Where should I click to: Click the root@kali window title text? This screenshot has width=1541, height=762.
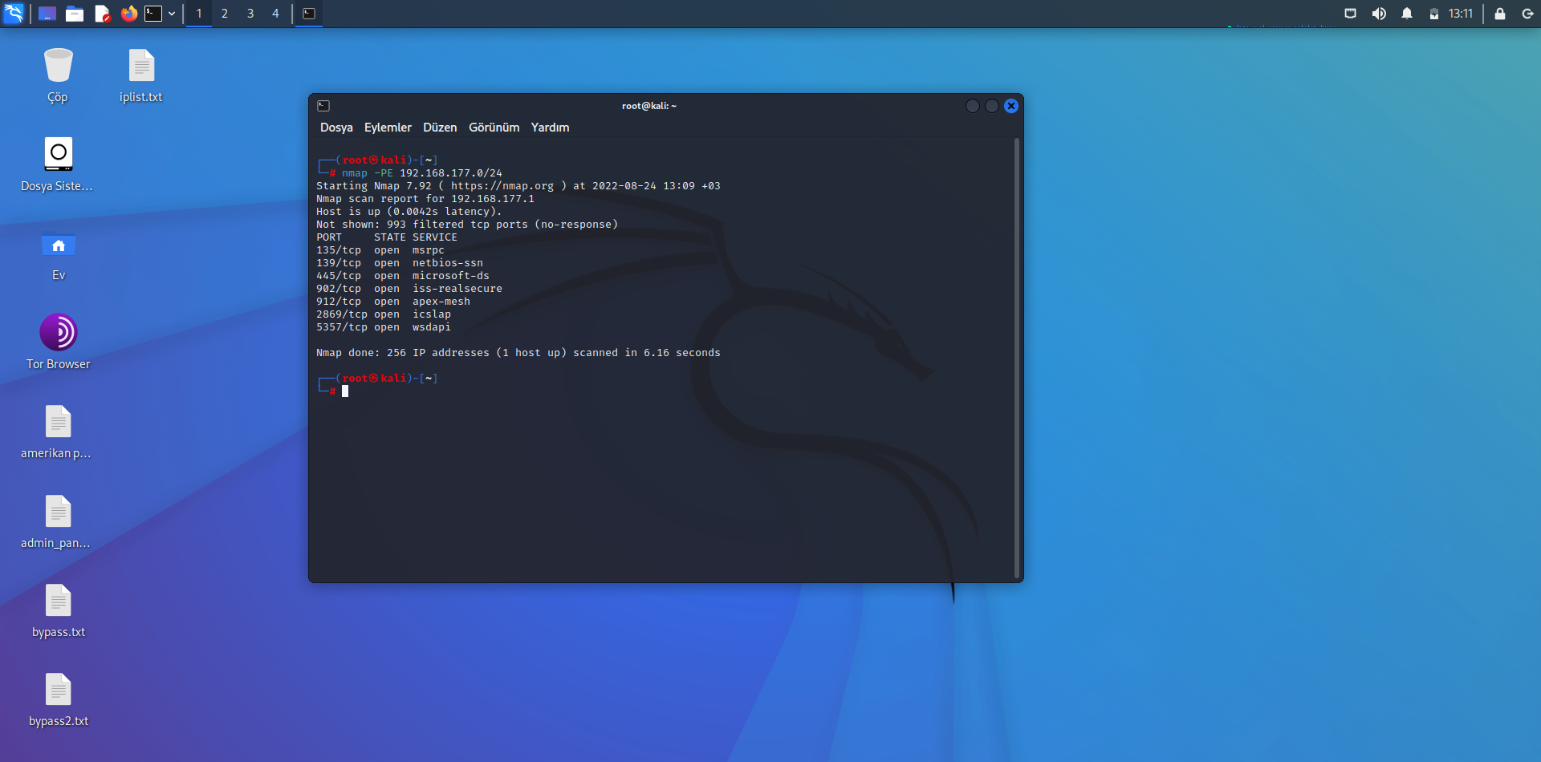(x=649, y=106)
